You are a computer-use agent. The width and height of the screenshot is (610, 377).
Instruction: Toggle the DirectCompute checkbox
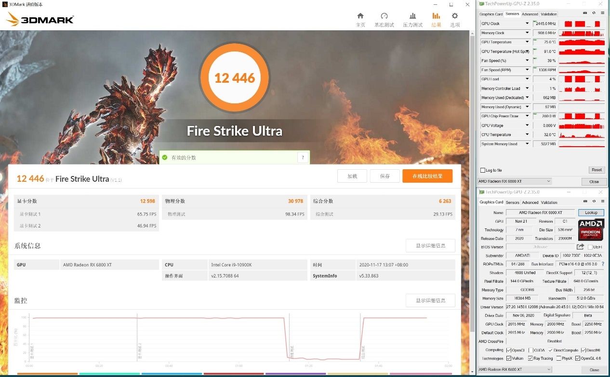coord(551,350)
